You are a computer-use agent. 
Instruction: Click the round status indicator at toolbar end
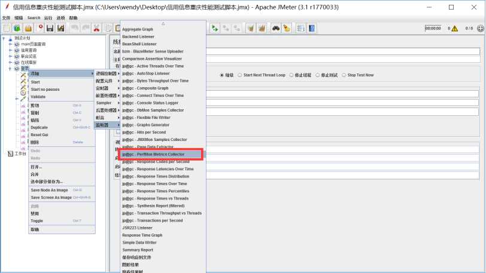point(481,29)
